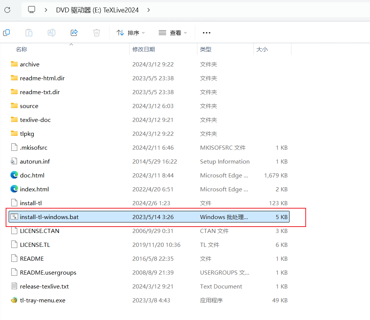
Task: Click the Setup Information type cell
Action: [x=224, y=162]
